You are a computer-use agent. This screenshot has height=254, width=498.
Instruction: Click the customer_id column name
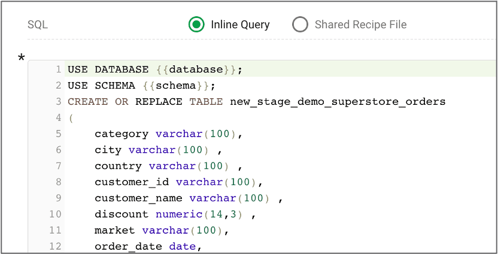click(x=132, y=182)
